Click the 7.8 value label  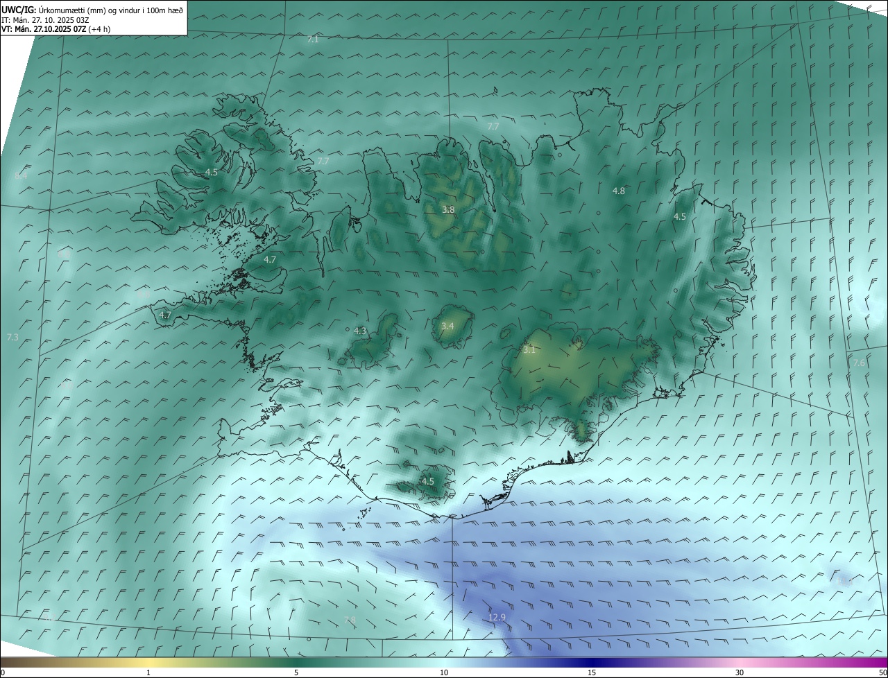(x=350, y=620)
